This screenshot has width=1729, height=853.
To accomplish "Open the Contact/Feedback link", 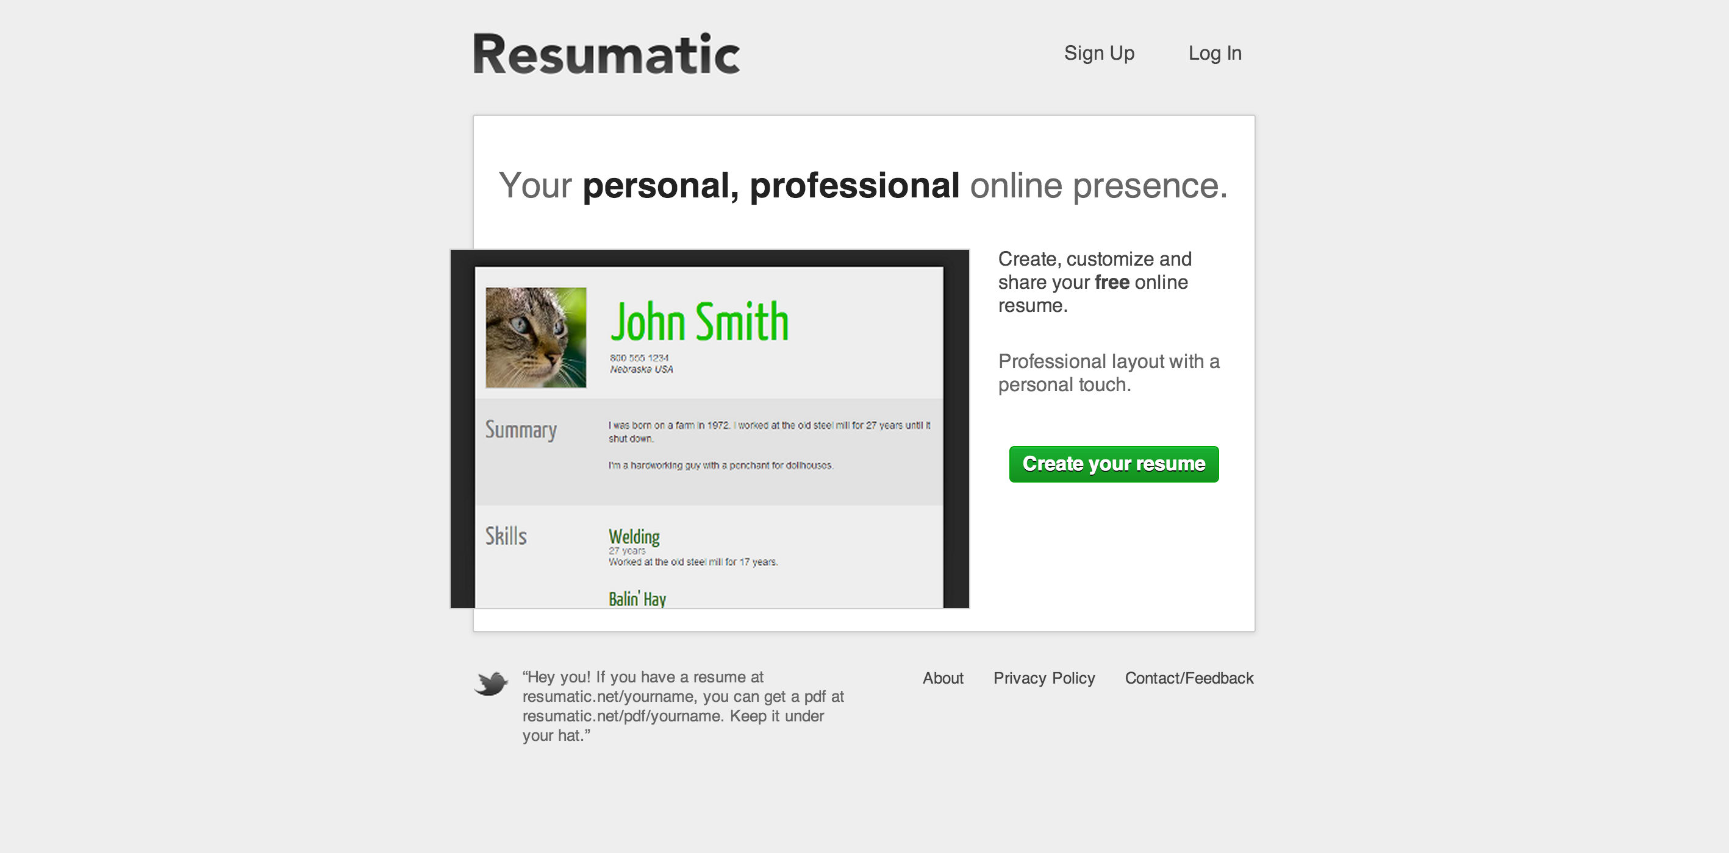I will pyautogui.click(x=1189, y=678).
